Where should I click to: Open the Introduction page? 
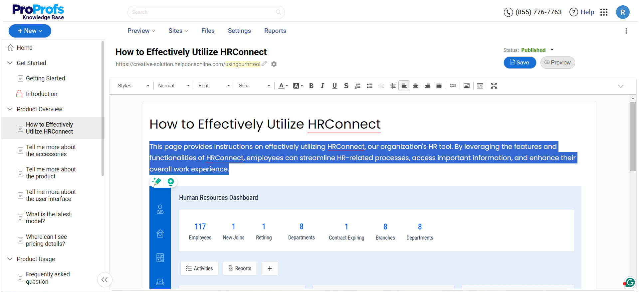[x=41, y=94]
